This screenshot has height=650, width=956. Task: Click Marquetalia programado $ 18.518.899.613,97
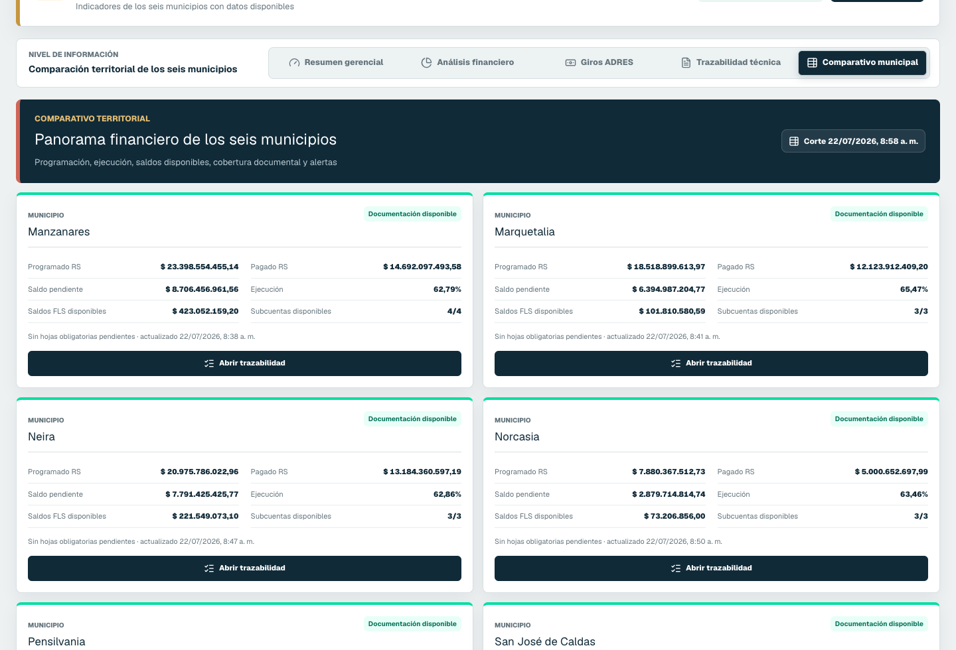[x=666, y=267]
